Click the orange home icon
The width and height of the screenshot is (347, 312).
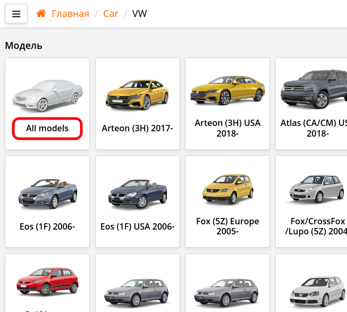click(41, 13)
